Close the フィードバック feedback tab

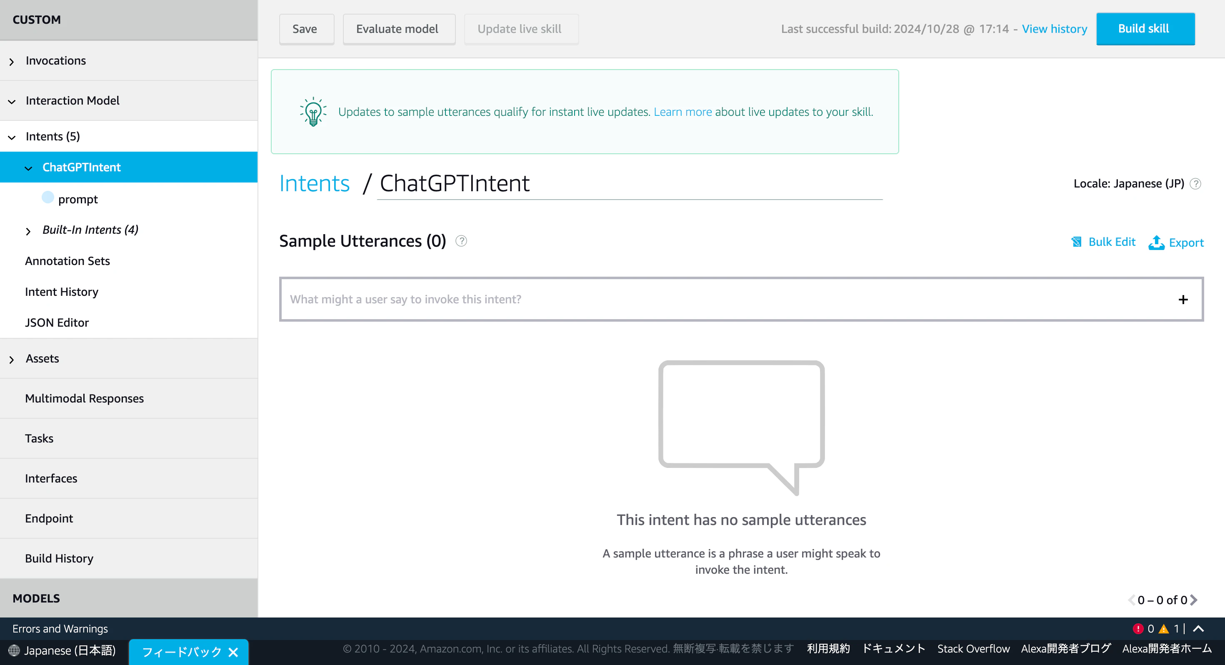point(233,652)
